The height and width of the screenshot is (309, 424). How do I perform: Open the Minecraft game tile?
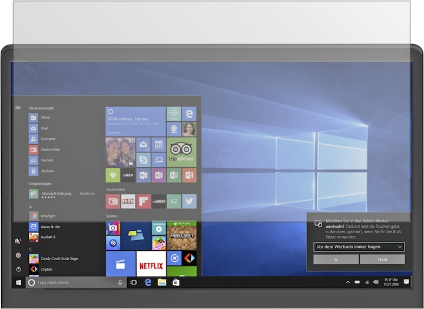tap(182, 236)
